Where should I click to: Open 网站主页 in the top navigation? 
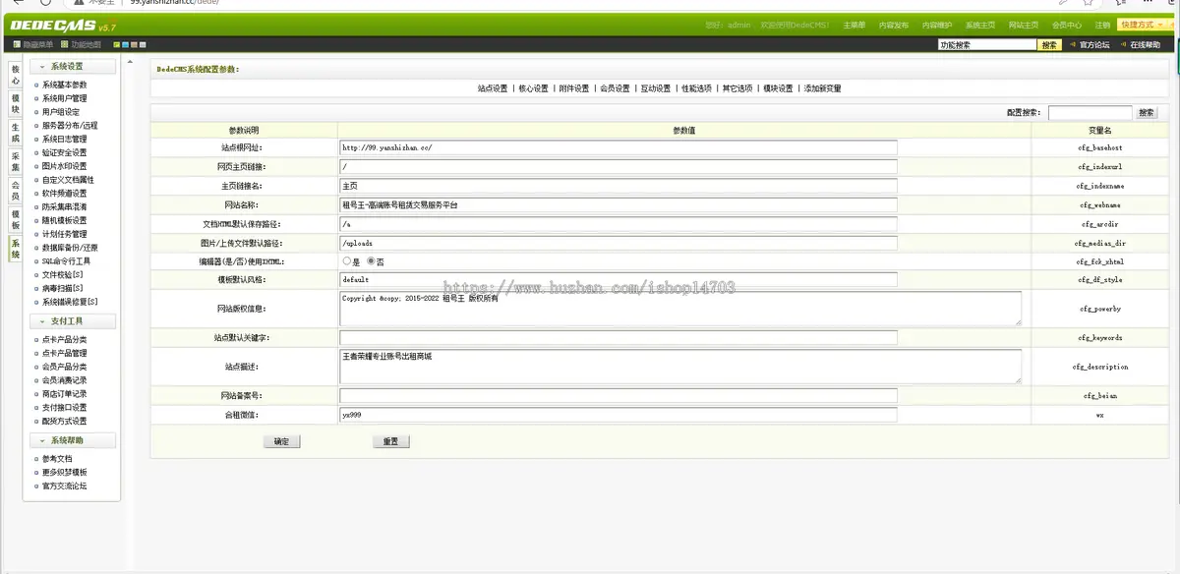coord(1024,25)
